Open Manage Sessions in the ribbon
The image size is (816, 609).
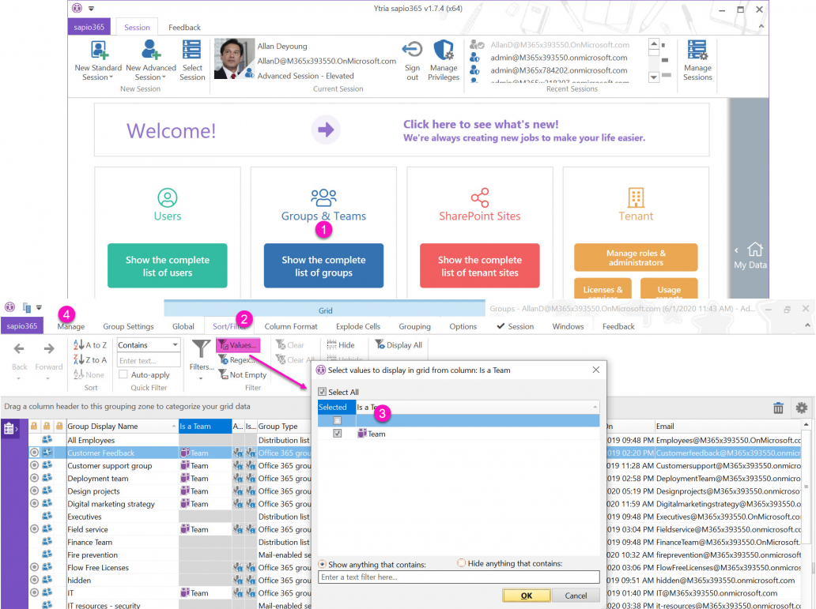point(697,61)
